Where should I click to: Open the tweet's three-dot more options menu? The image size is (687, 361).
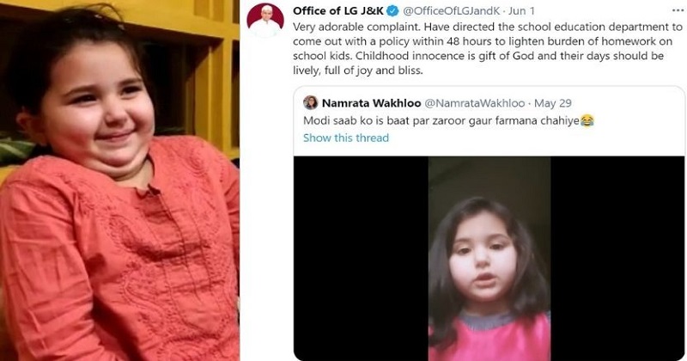point(678,10)
